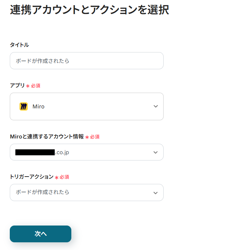Viewport: 229px width, 250px height.
Task: Click the Miro app name text
Action: [x=38, y=107]
